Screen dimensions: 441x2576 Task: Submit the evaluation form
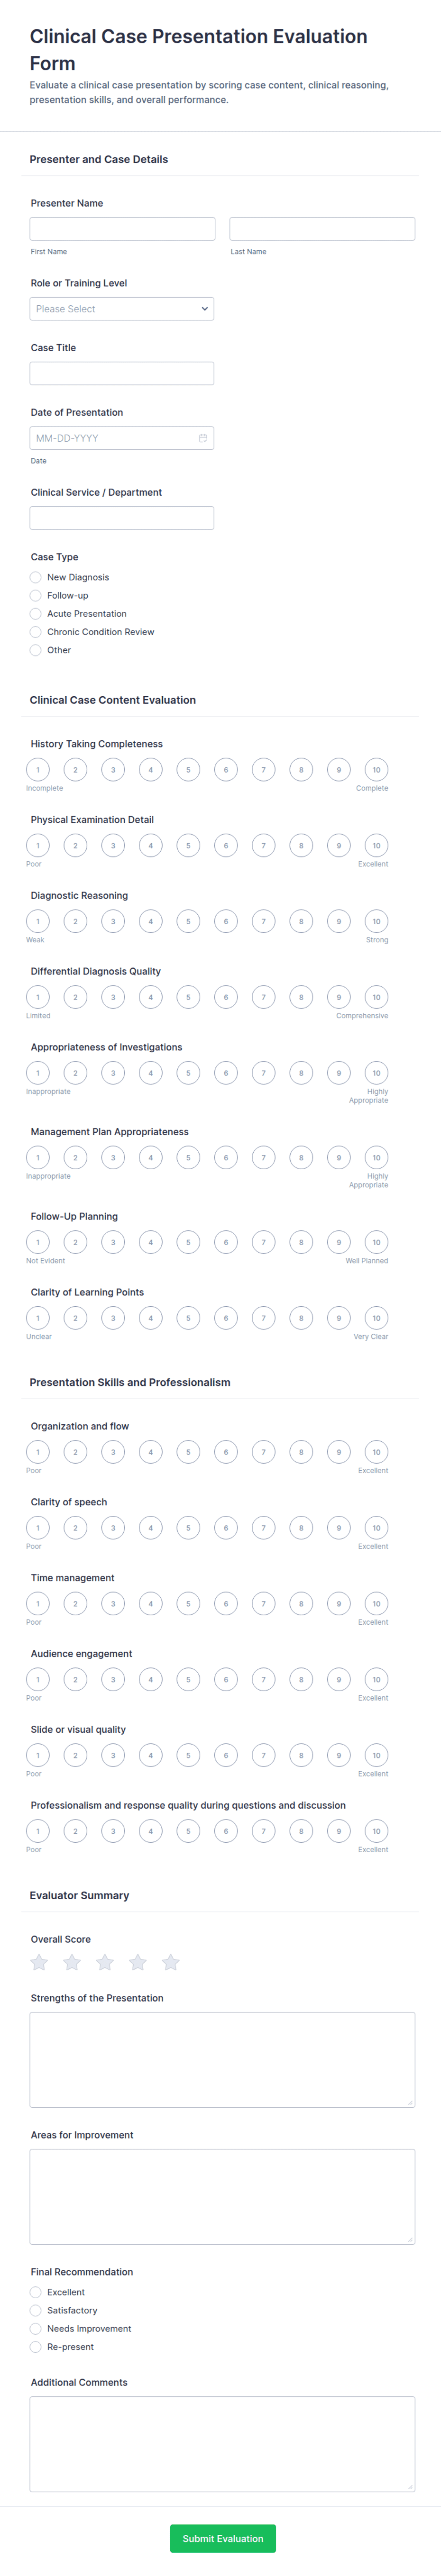pyautogui.click(x=222, y=2538)
